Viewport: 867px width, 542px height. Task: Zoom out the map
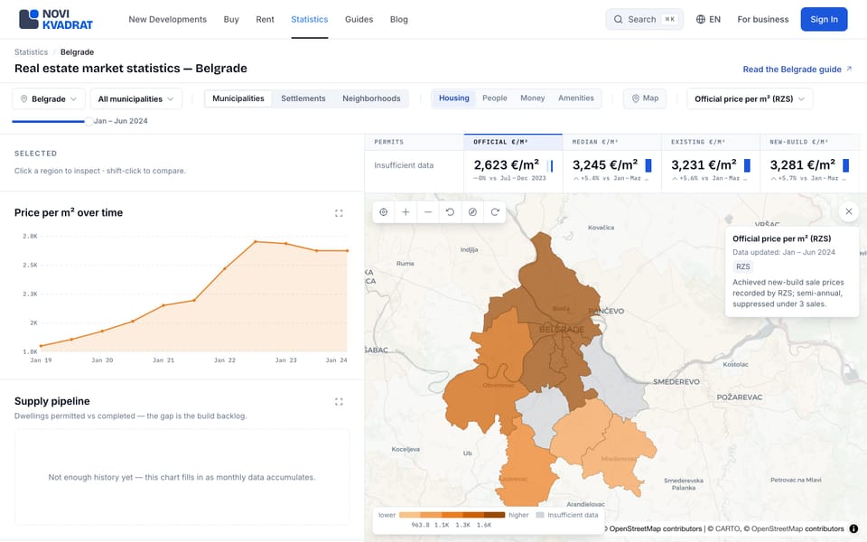click(428, 211)
